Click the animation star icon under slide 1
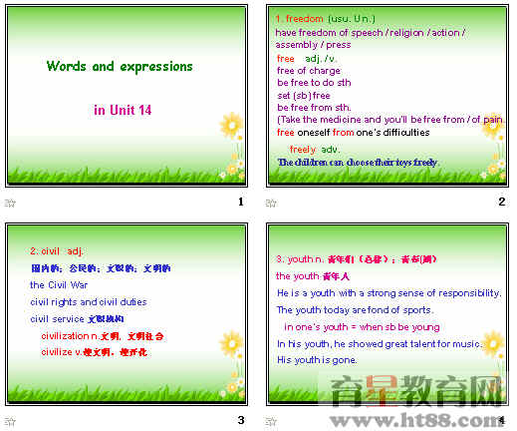Screen dimensions: 517x431 [x=10, y=203]
